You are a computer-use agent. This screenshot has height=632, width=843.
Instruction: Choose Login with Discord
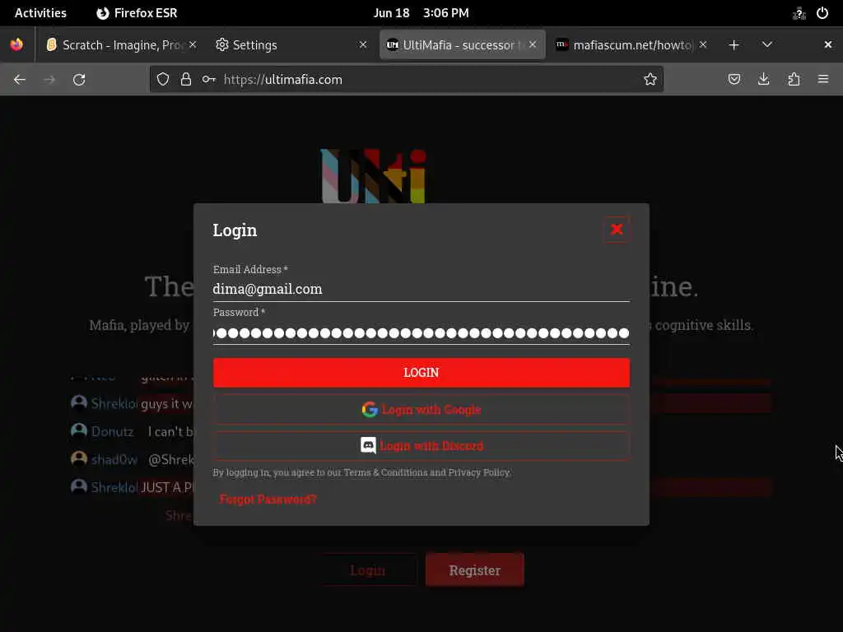click(421, 445)
